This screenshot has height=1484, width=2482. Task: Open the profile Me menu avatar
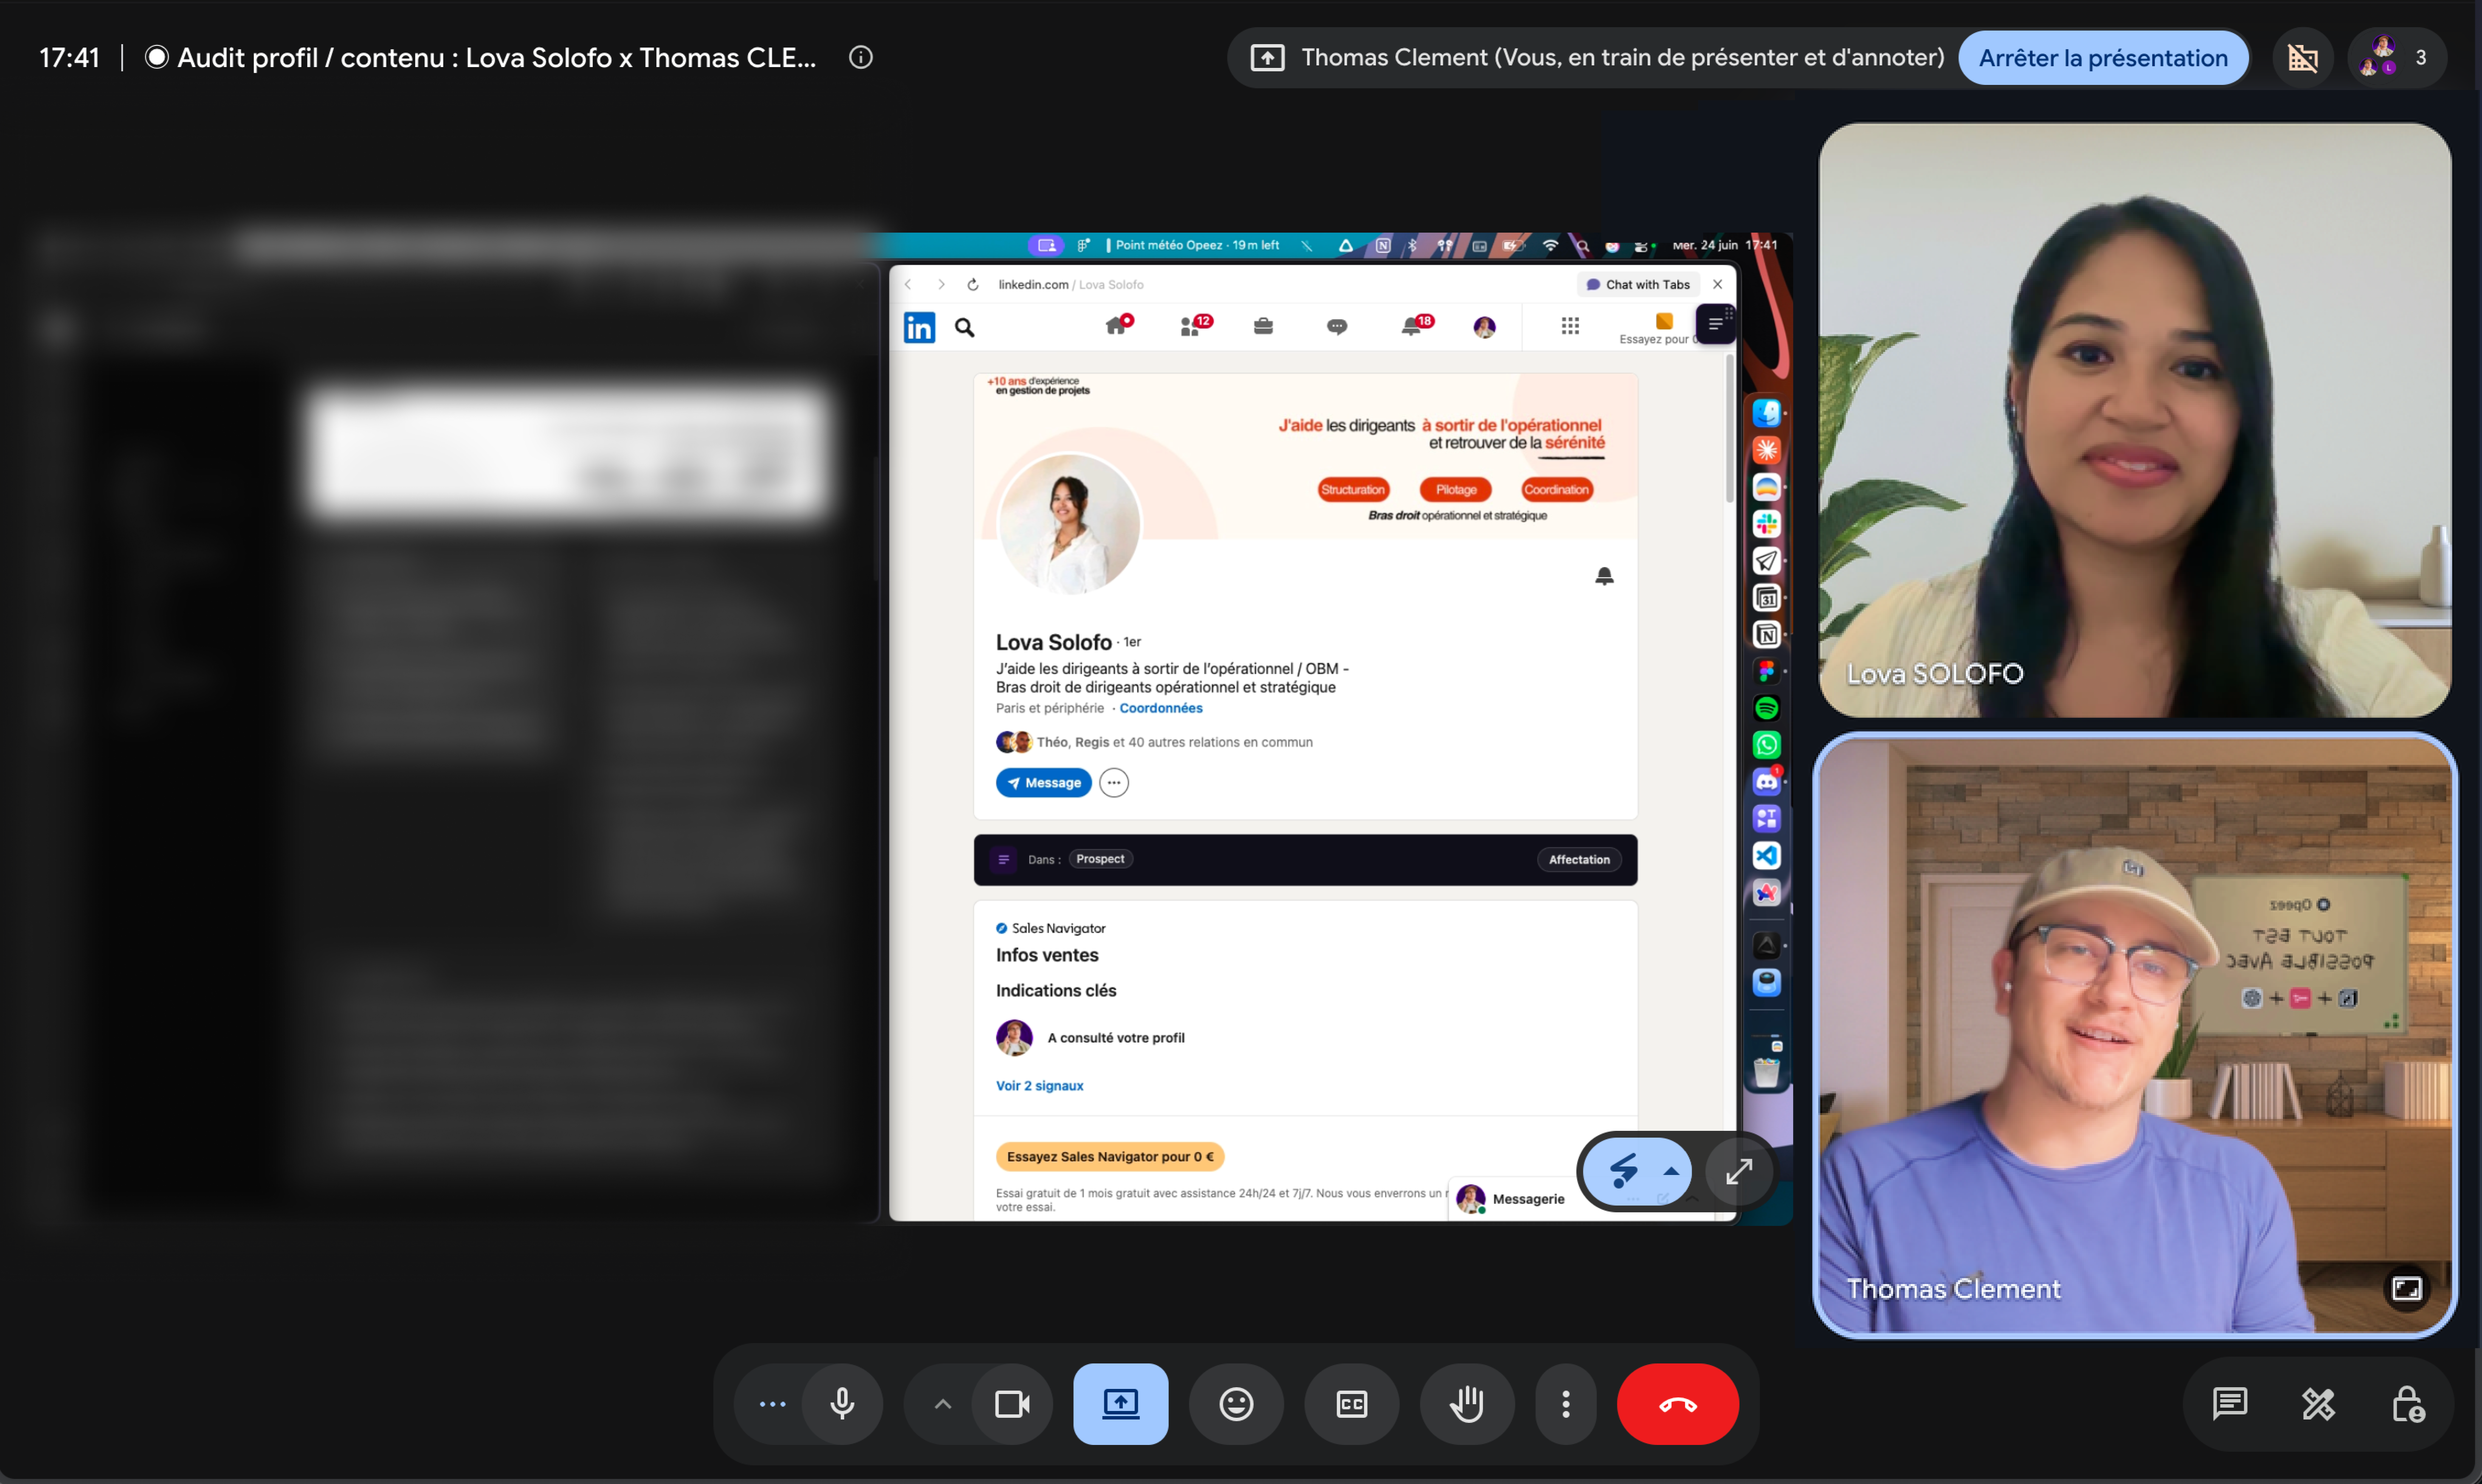point(1485,327)
